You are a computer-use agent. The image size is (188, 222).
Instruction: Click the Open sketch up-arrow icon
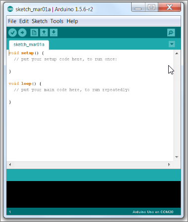(x=44, y=33)
